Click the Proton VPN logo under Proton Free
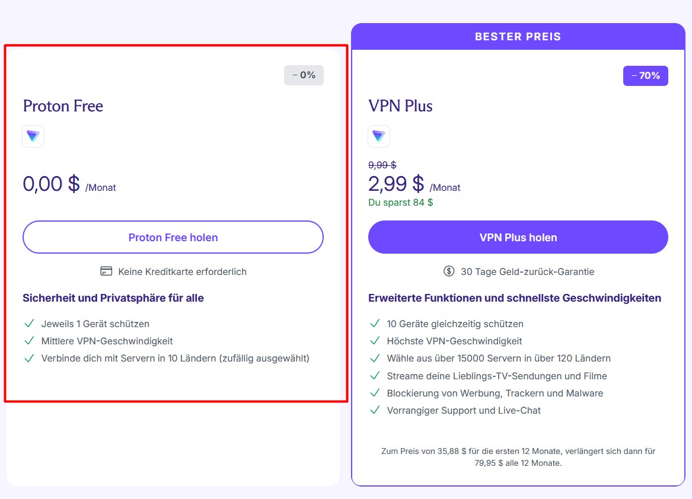Viewport: 692px width, 499px height. (33, 136)
